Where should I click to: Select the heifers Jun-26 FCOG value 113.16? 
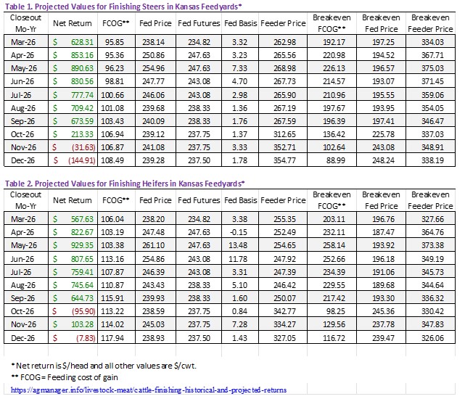pos(113,258)
